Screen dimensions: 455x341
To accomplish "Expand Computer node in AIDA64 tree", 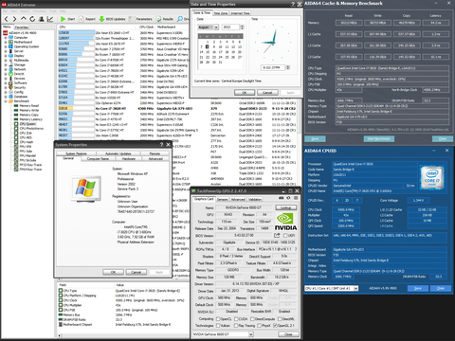I will [6, 38].
